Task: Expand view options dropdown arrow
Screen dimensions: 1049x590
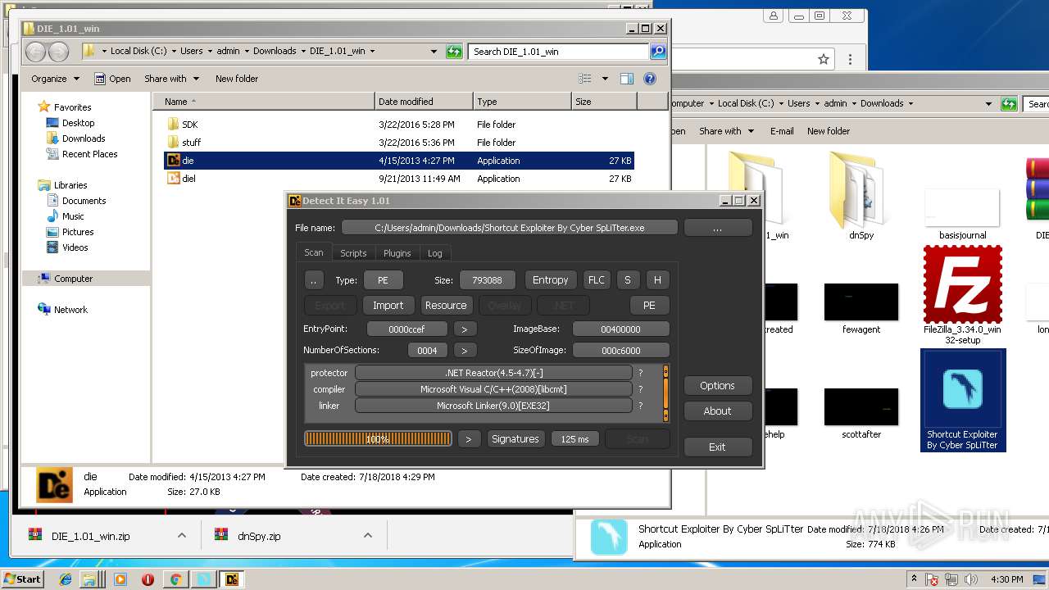Action: click(x=605, y=79)
